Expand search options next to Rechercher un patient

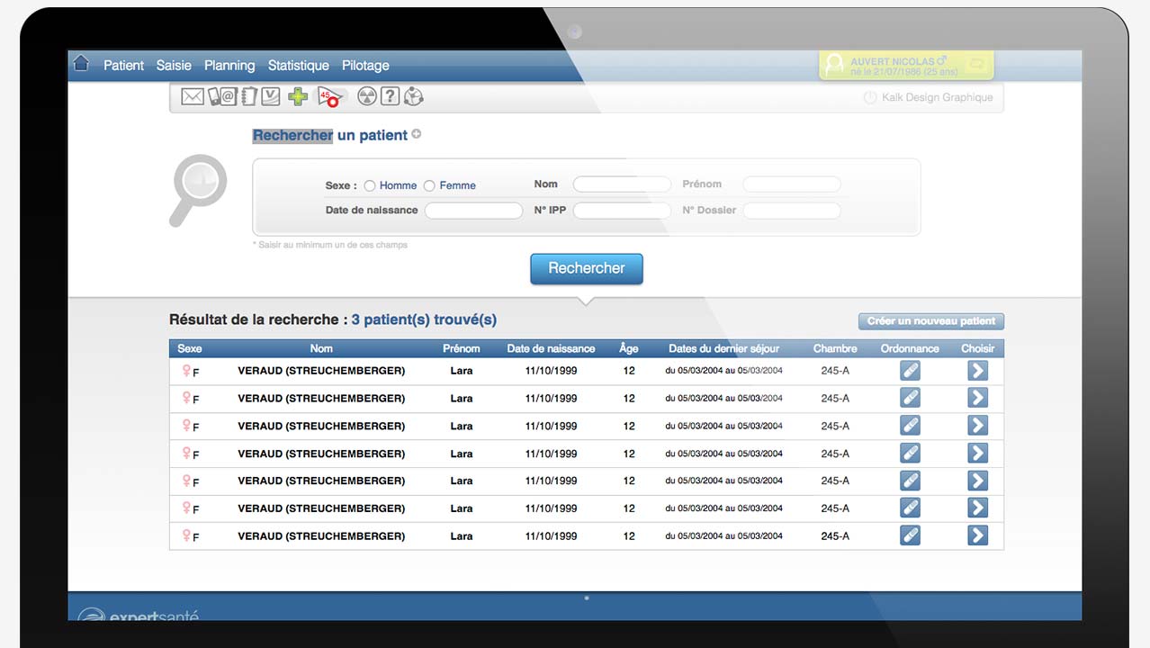click(417, 134)
